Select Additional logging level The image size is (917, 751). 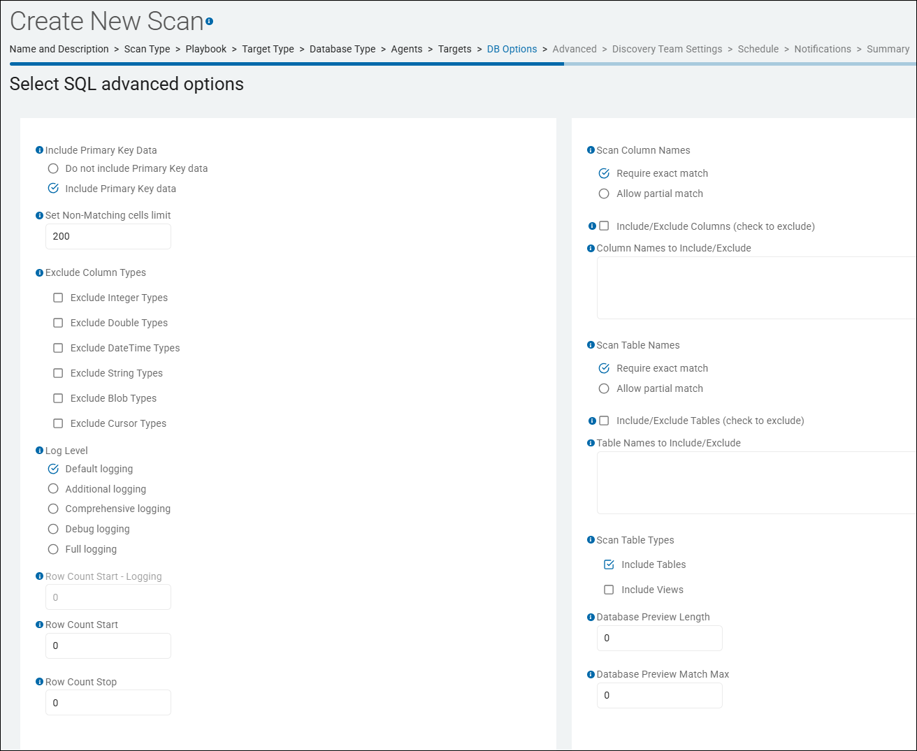(x=53, y=489)
